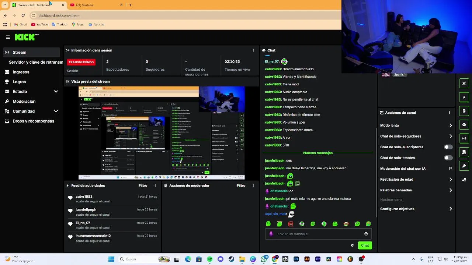The width and height of the screenshot is (472, 265).
Task: Open Moderación del chat con IA link
Action: [416, 169]
